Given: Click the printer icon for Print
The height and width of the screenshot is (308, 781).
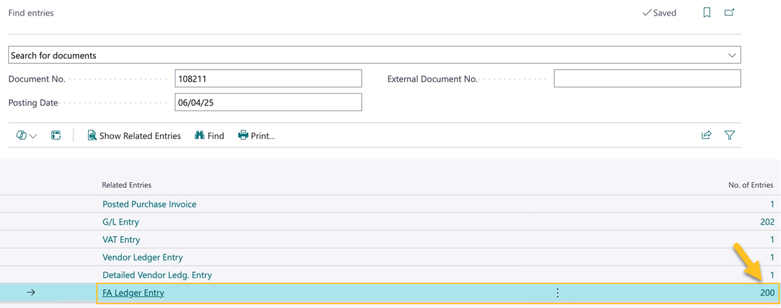Looking at the screenshot, I should [x=243, y=135].
